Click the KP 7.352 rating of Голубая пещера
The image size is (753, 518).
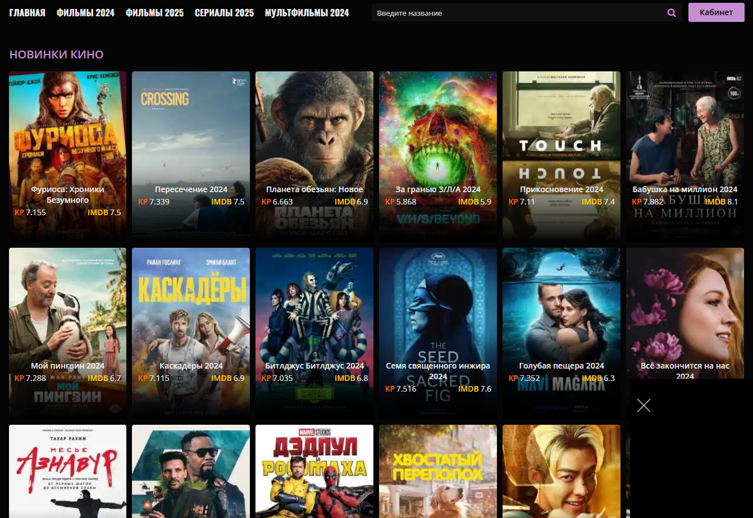(x=524, y=378)
